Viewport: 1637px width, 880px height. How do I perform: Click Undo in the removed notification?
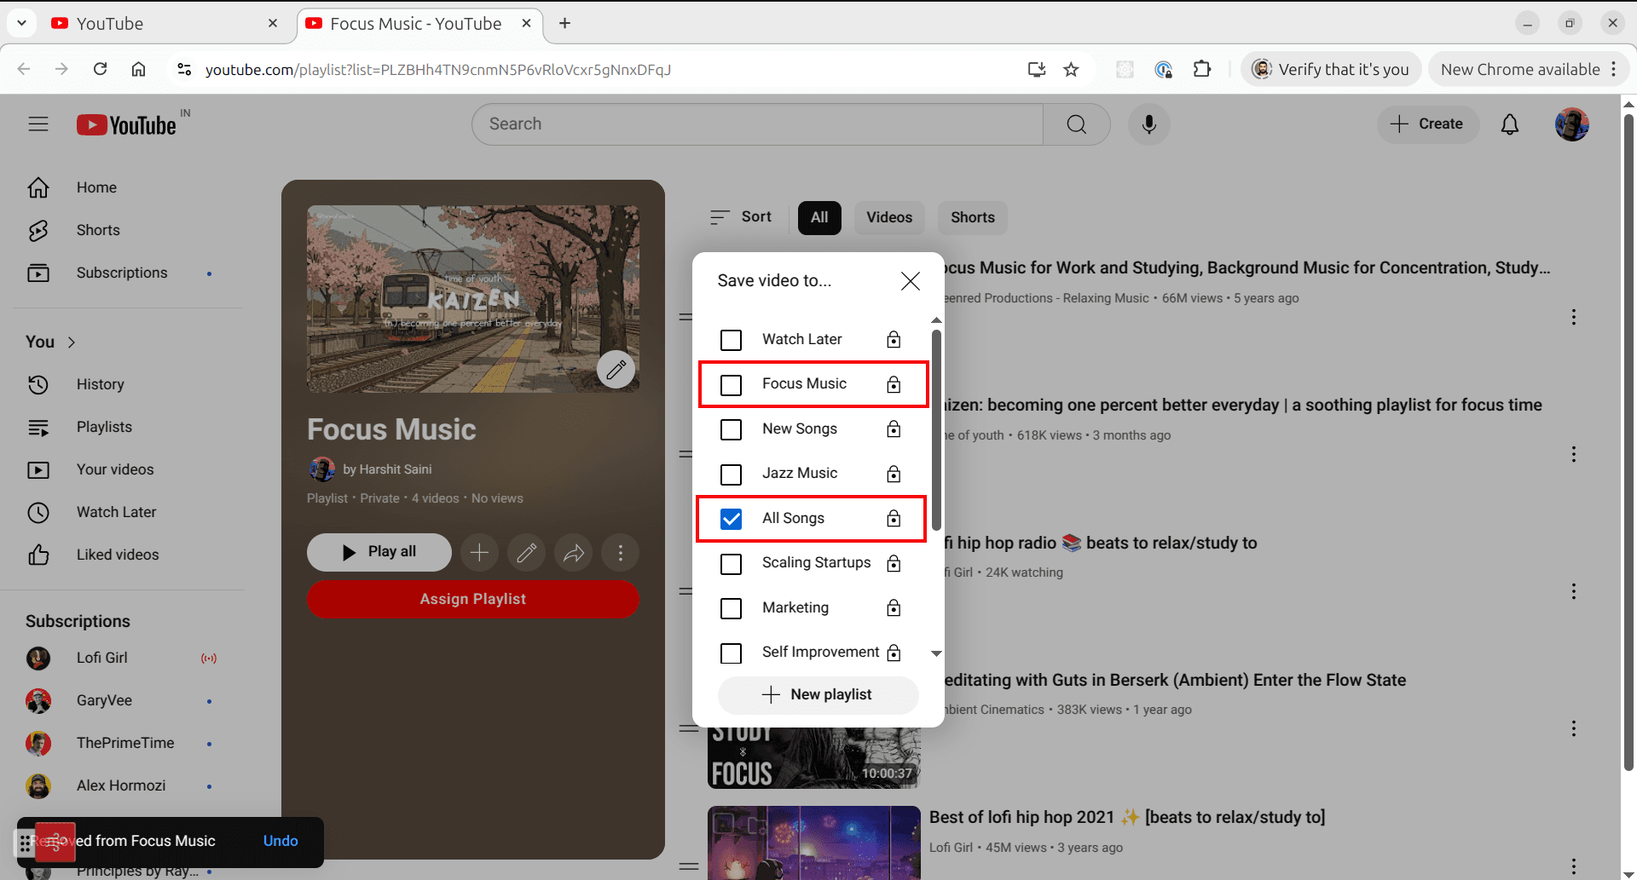(281, 841)
